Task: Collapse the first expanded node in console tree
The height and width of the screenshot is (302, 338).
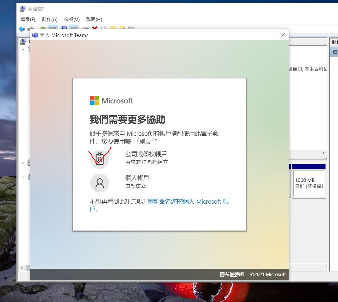Action: pos(23,49)
